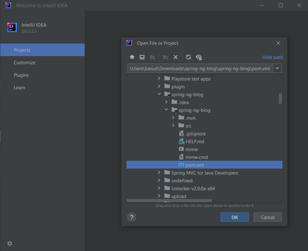
Task: Click the vertical scrollbar thumb of file tree
Action: 280,98
